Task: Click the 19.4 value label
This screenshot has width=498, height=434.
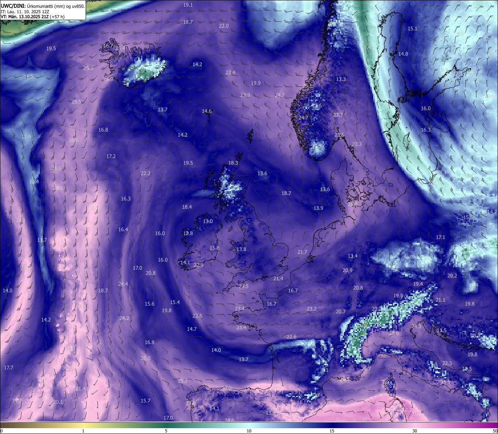Action: click(418, 284)
